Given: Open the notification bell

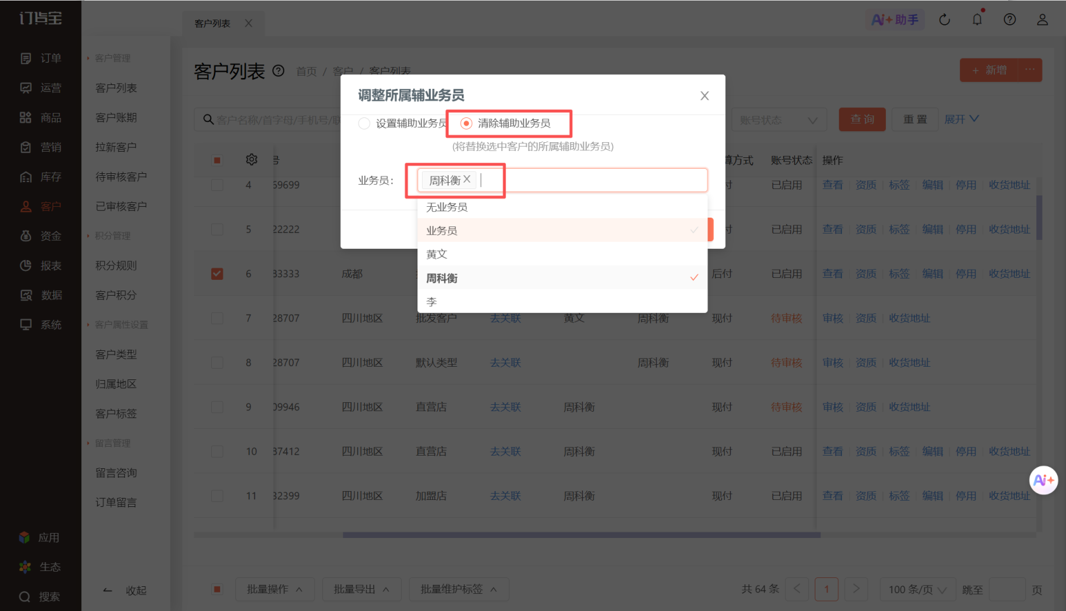Looking at the screenshot, I should coord(977,20).
